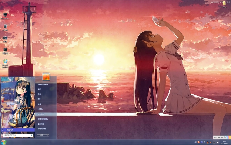Open the Administrator desktop icon
Screen dimensions: 231x145
click(5, 16)
